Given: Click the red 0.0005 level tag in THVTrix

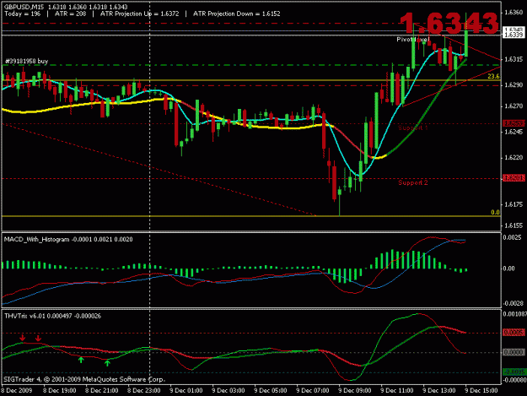Looking at the screenshot, I should (514, 333).
